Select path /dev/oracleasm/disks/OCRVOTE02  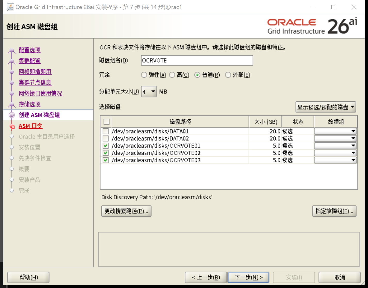point(156,153)
